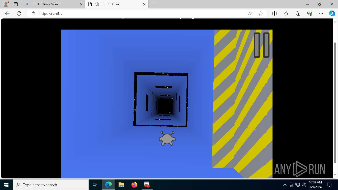Open the Favorites list
The image size is (338, 190).
pos(286,13)
